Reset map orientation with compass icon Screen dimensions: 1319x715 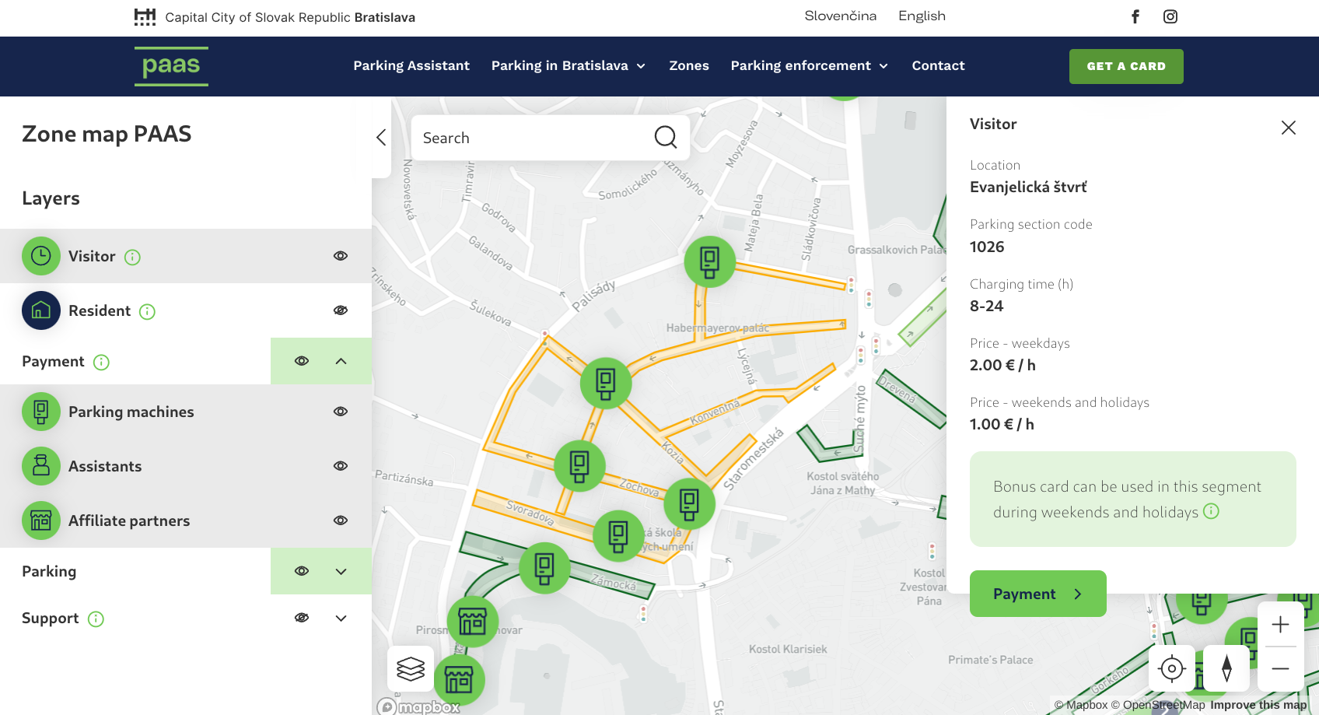tap(1226, 668)
